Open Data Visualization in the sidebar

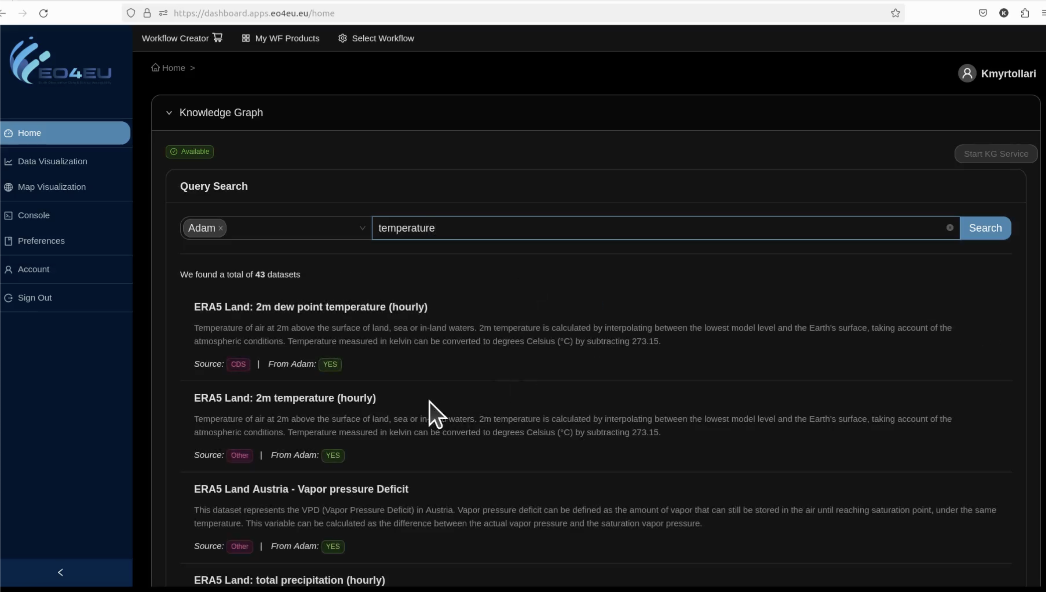pos(66,161)
